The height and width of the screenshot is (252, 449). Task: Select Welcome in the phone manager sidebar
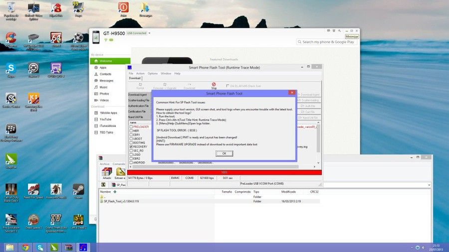point(110,61)
